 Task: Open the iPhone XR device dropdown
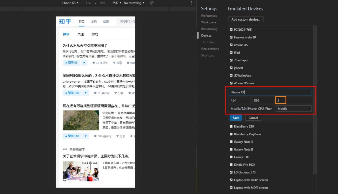coord(70,3)
